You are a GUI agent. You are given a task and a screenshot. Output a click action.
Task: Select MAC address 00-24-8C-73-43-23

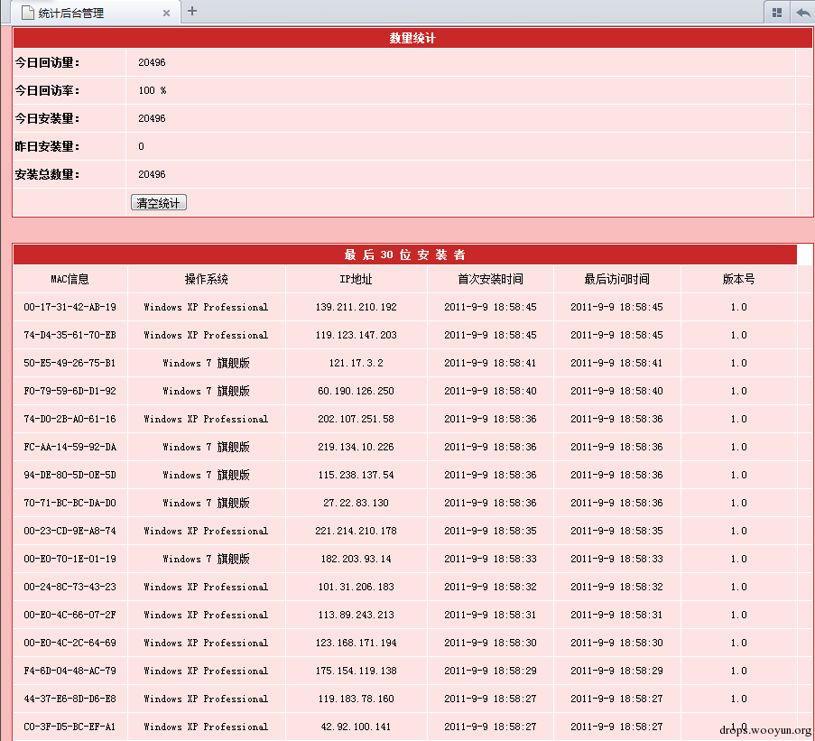(70, 588)
